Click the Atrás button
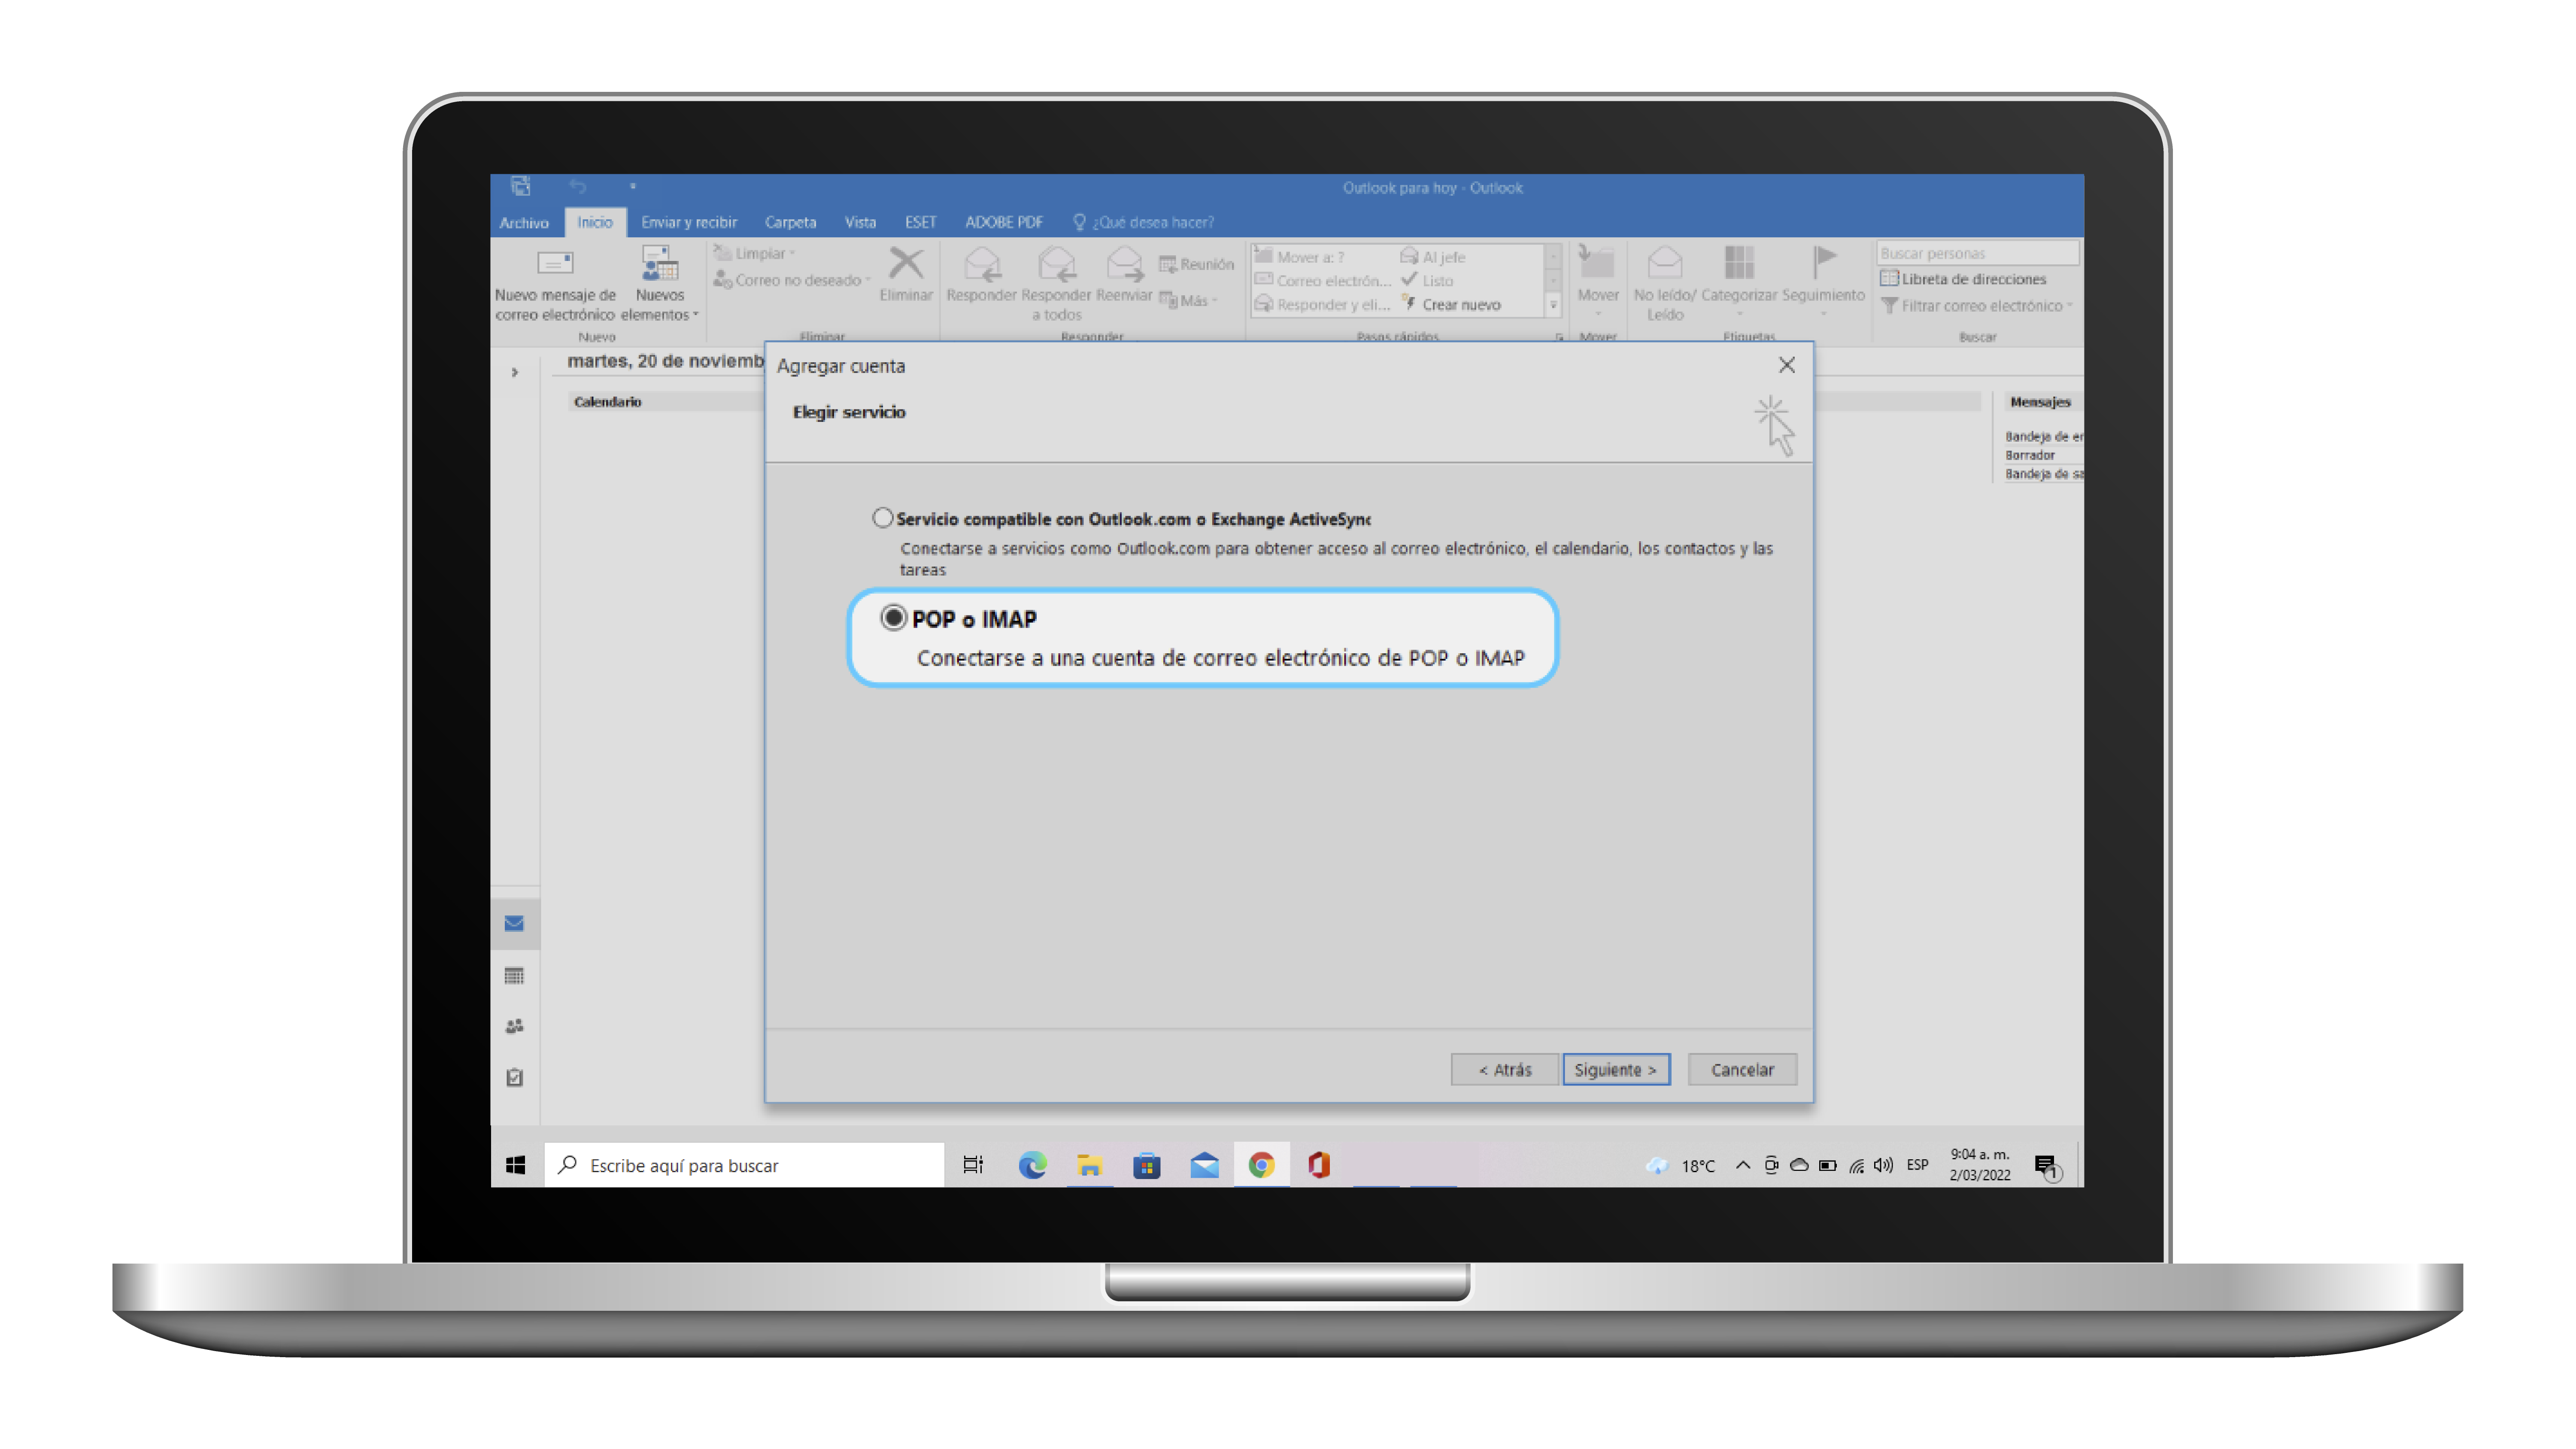2576x1449 pixels. 1504,1069
